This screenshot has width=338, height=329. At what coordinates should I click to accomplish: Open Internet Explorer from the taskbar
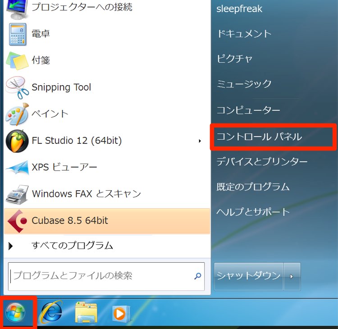coord(51,312)
